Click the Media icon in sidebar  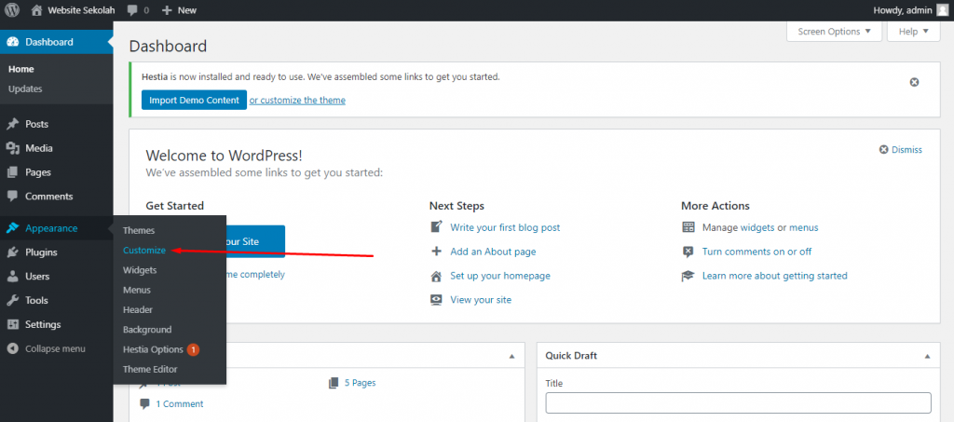12,148
